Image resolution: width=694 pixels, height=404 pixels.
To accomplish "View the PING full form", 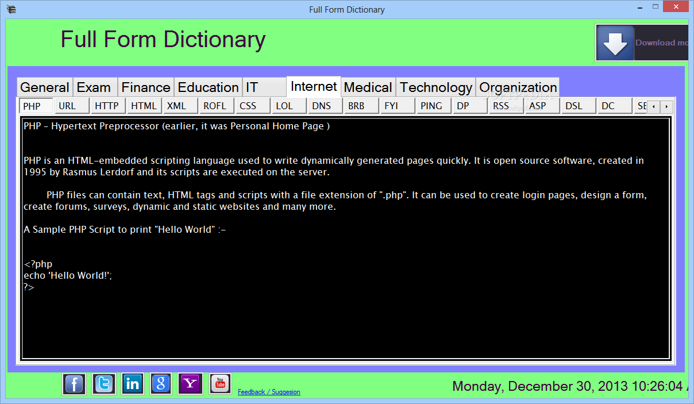I will [431, 106].
